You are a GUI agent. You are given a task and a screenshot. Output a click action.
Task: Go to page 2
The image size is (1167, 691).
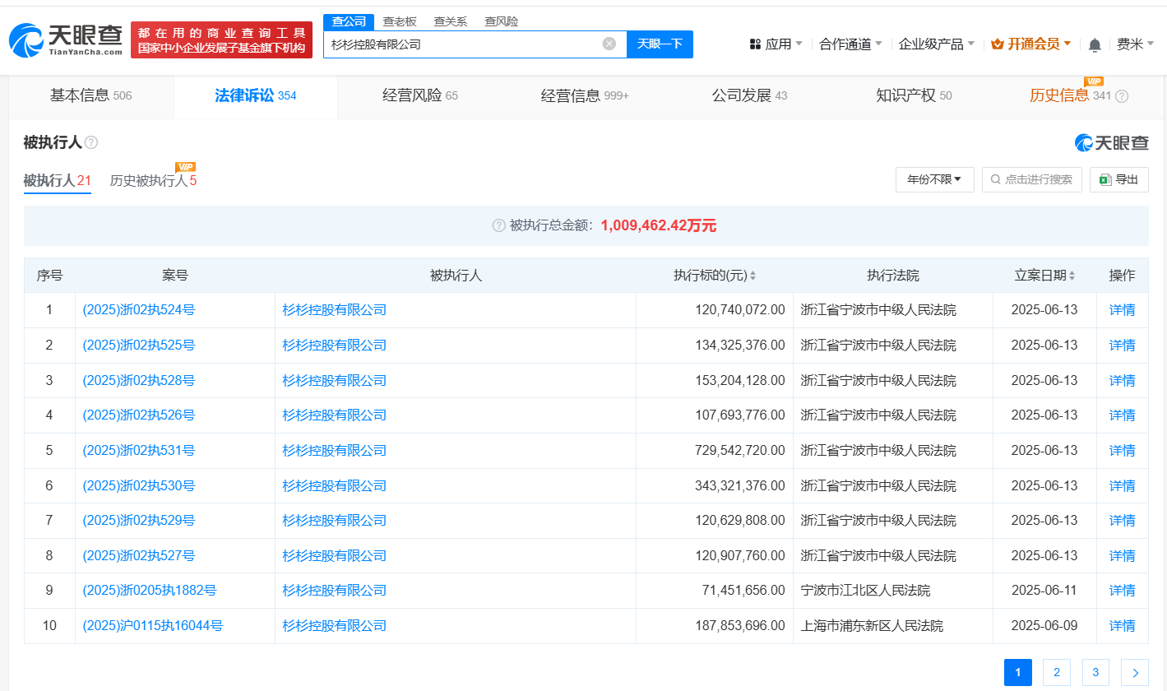[1056, 672]
